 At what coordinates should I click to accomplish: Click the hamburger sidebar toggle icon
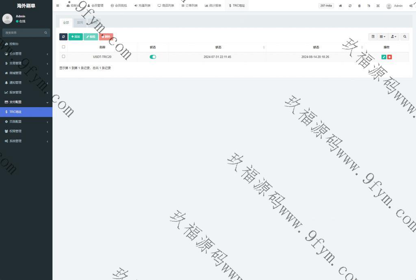pyautogui.click(x=58, y=6)
